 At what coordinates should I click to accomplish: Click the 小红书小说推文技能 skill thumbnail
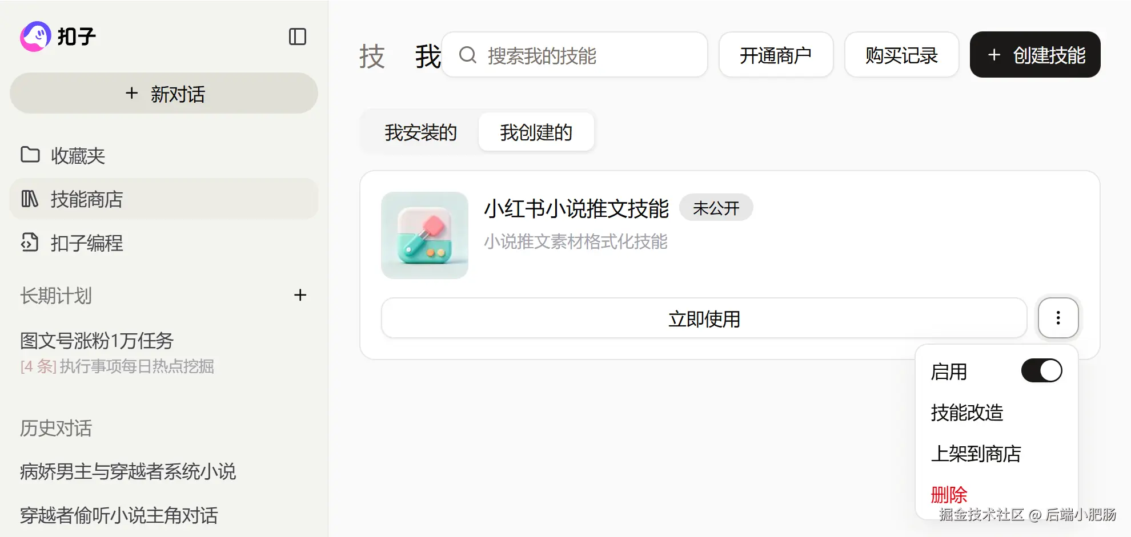coord(424,235)
